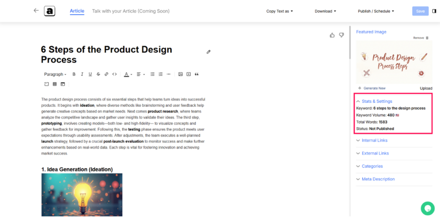Image resolution: width=440 pixels, height=220 pixels.
Task: Click the Total Words value 1583
Action: tap(383, 122)
